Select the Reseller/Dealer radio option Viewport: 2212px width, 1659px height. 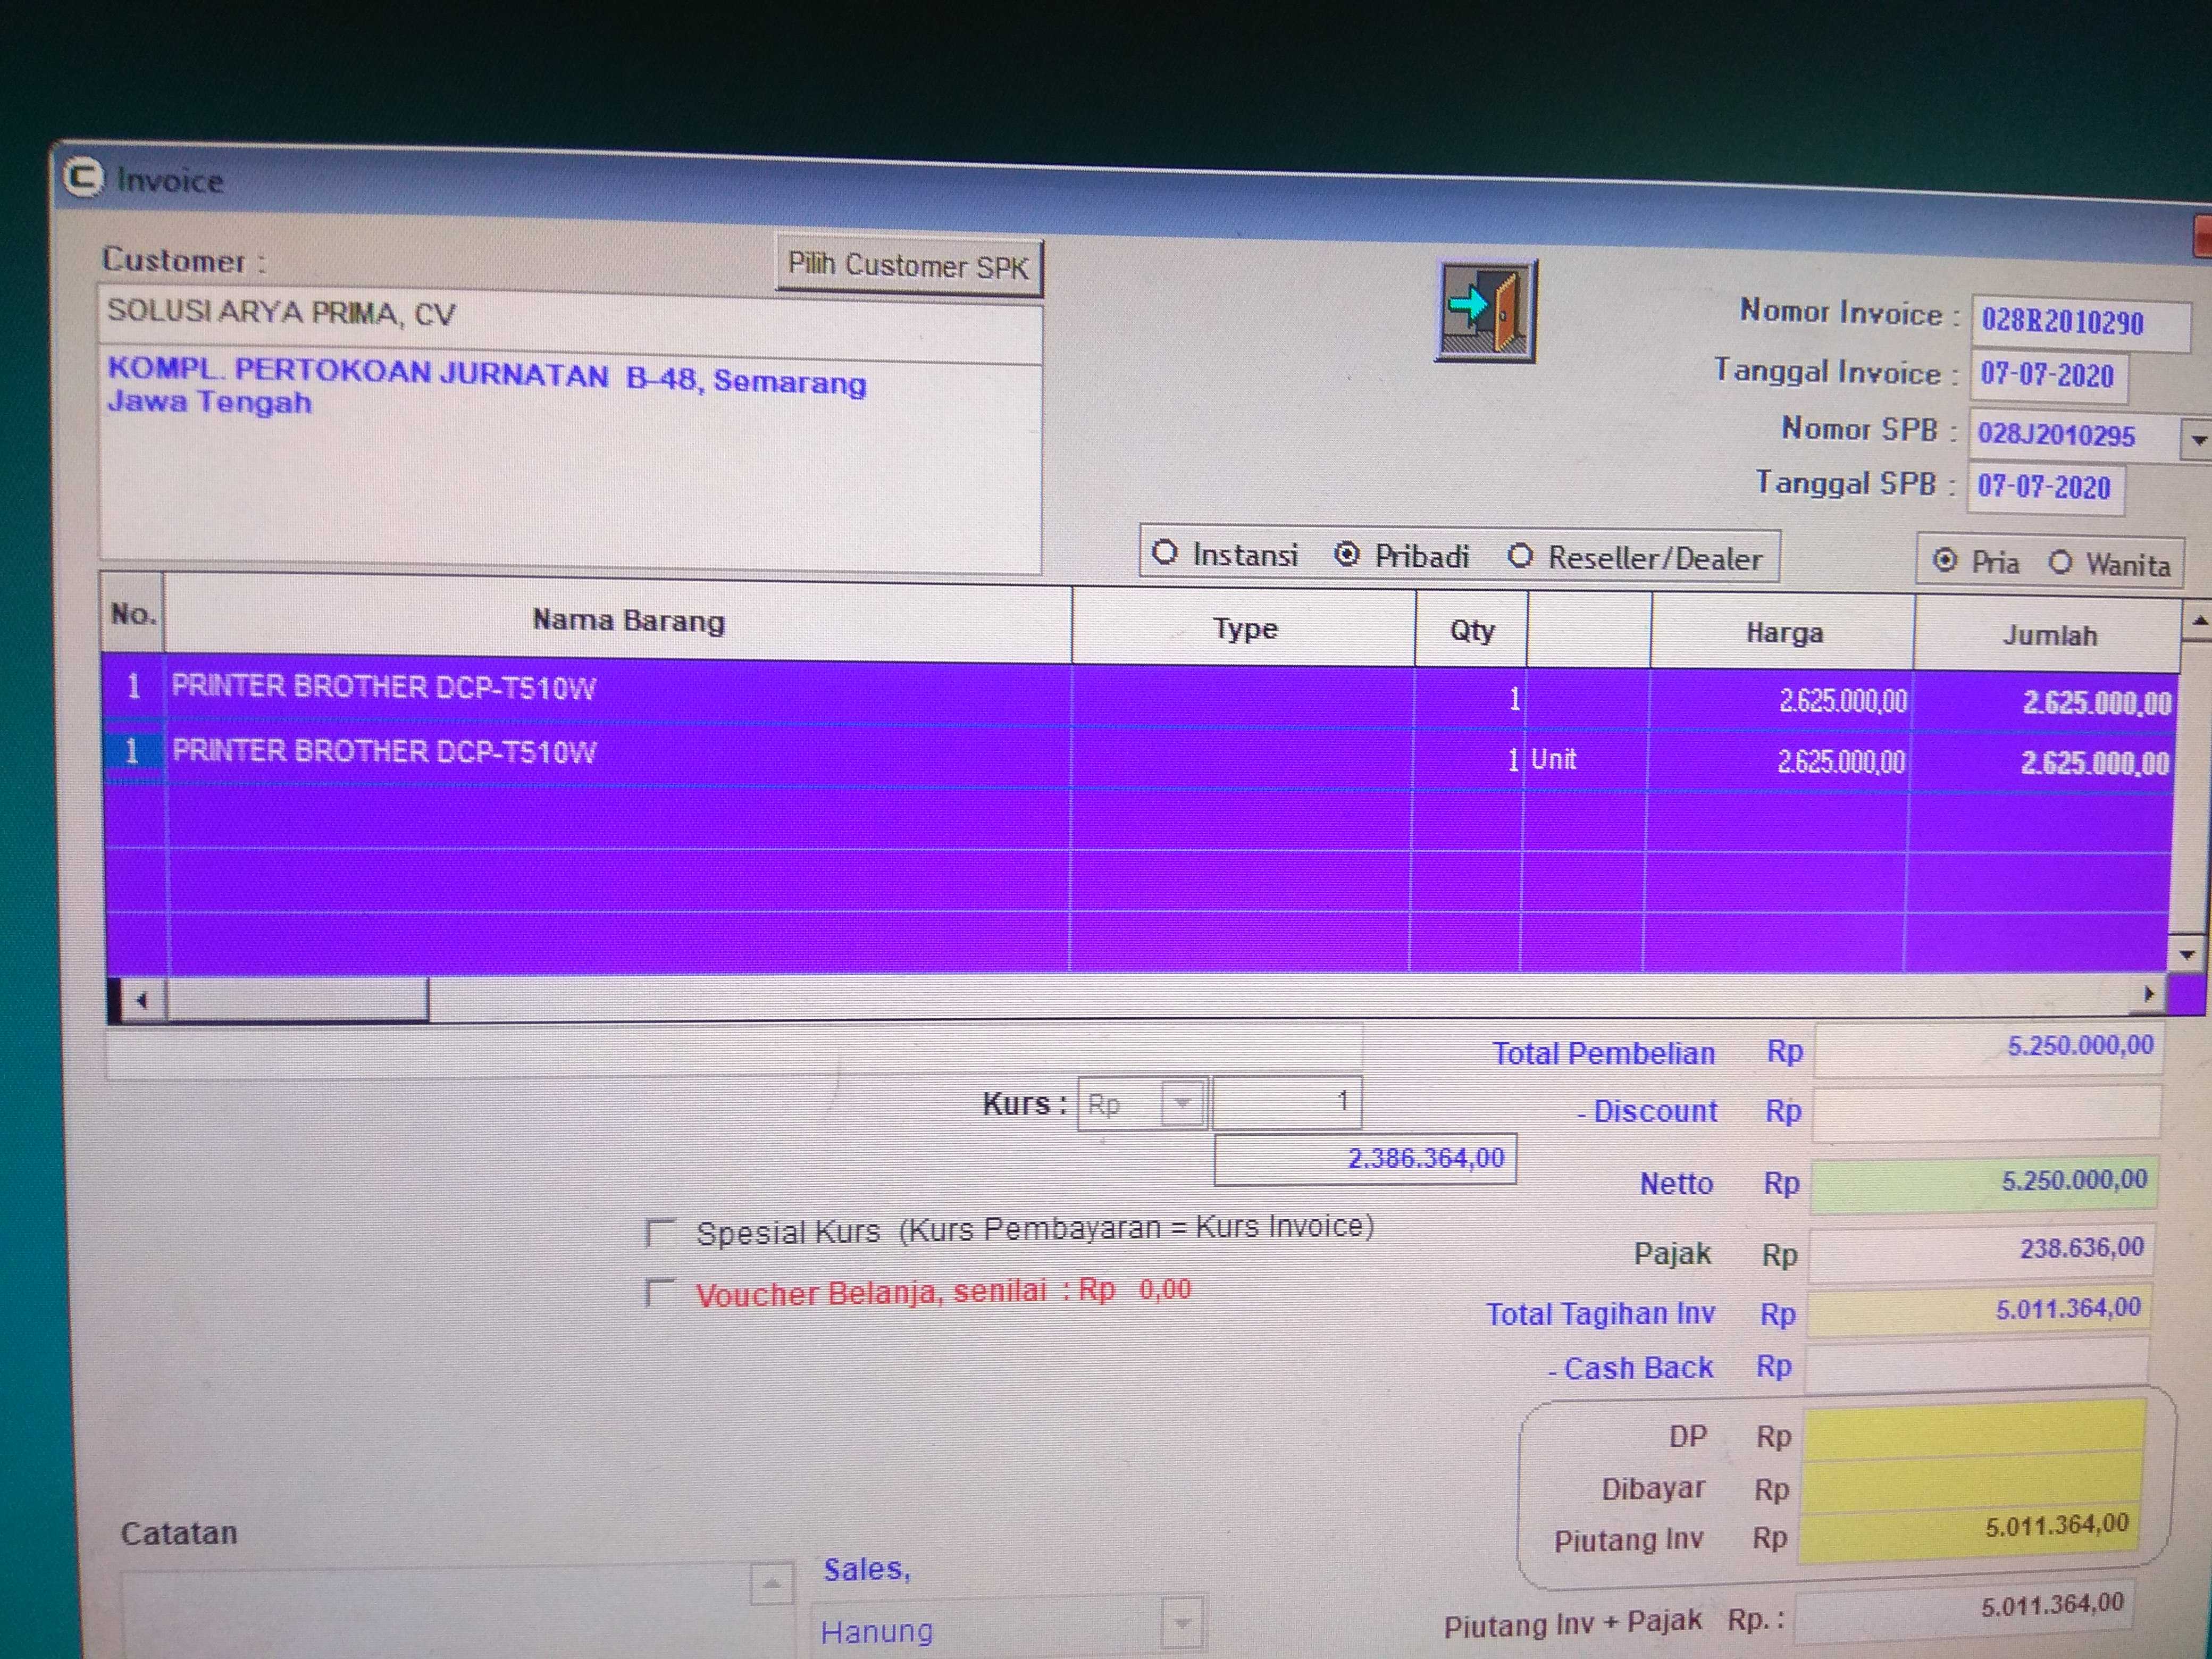(1520, 556)
